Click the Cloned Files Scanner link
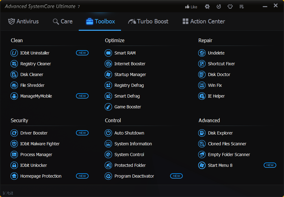The height and width of the screenshot is (197, 284). [x=227, y=144]
